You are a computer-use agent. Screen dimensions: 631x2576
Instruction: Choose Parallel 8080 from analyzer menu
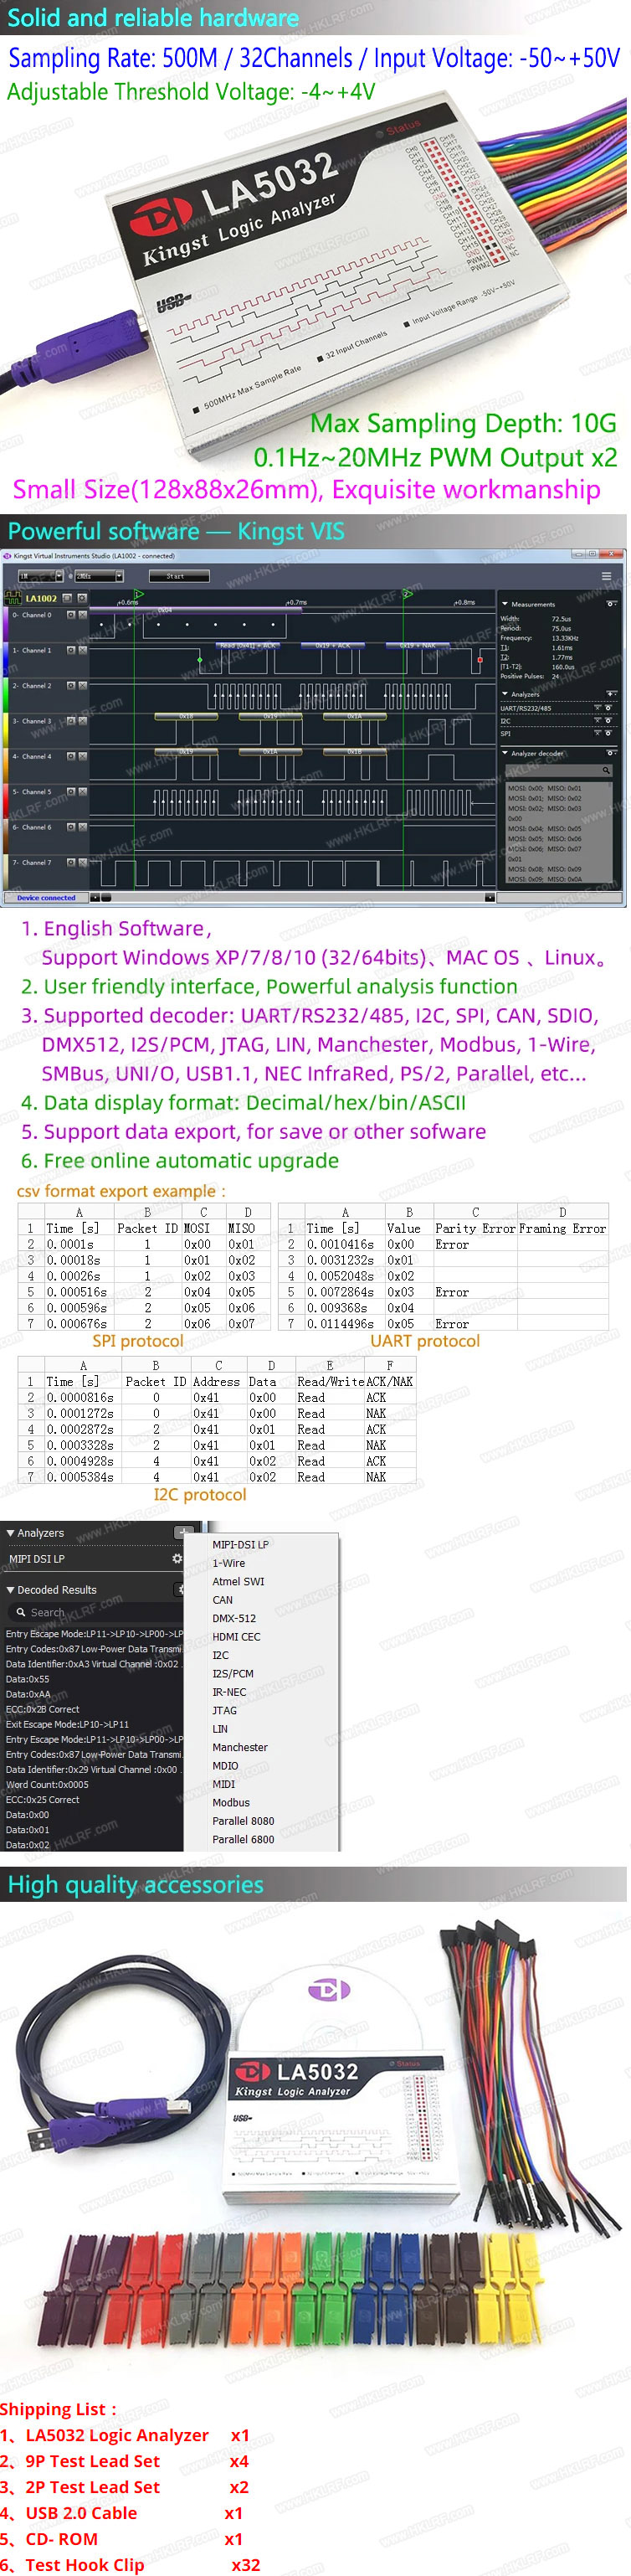tap(243, 1821)
